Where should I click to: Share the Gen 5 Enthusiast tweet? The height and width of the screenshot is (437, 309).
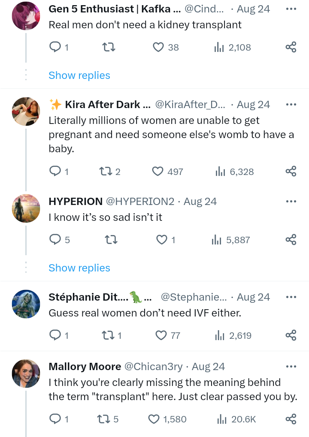291,47
